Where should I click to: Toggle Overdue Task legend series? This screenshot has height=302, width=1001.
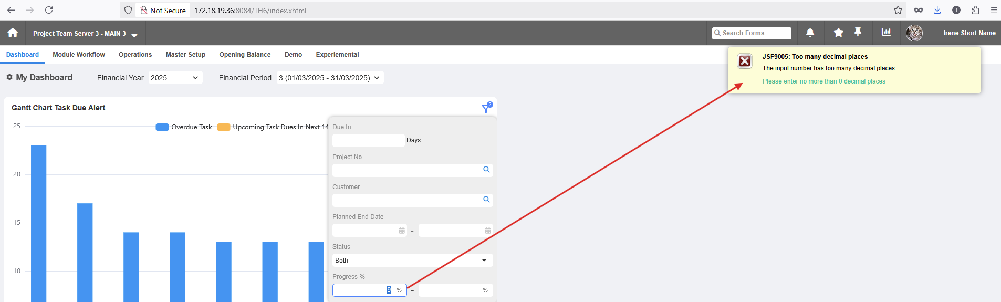184,127
